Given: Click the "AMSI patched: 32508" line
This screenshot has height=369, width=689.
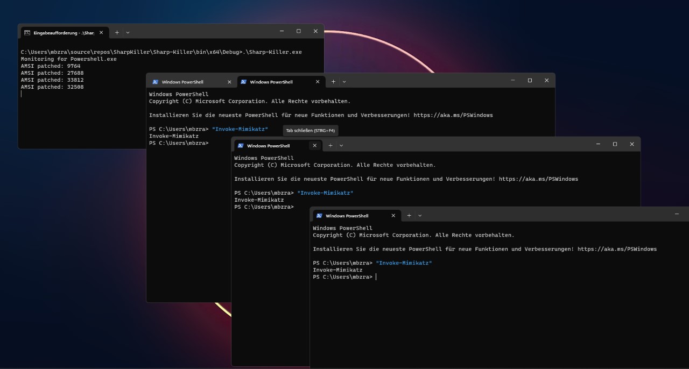Looking at the screenshot, I should pyautogui.click(x=52, y=87).
